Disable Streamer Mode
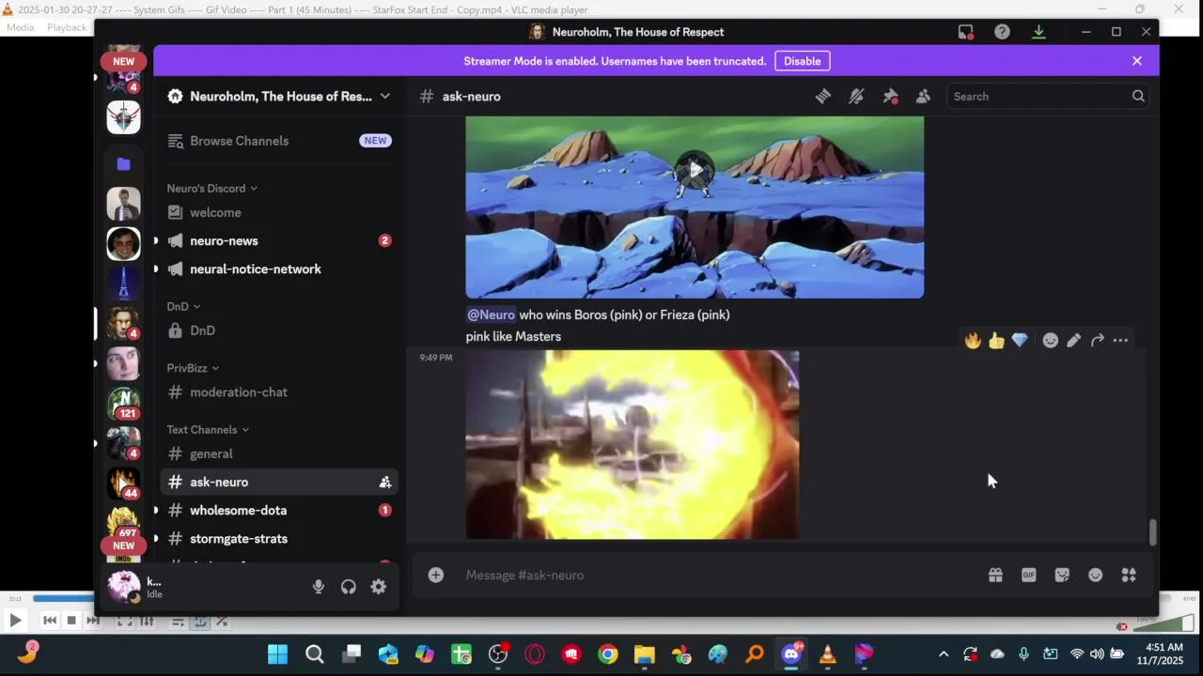Image resolution: width=1203 pixels, height=676 pixels. click(x=802, y=61)
